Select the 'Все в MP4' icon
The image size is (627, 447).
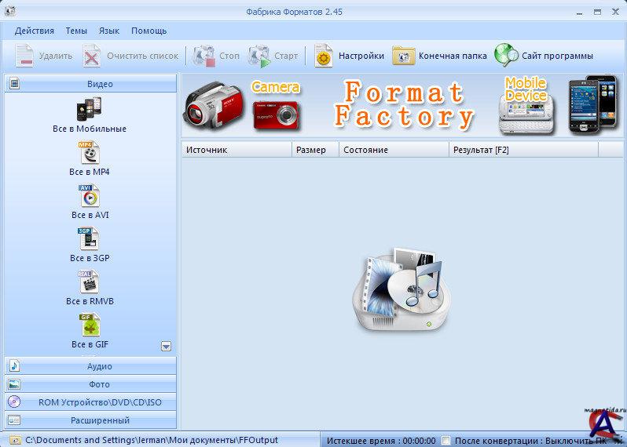click(x=89, y=152)
